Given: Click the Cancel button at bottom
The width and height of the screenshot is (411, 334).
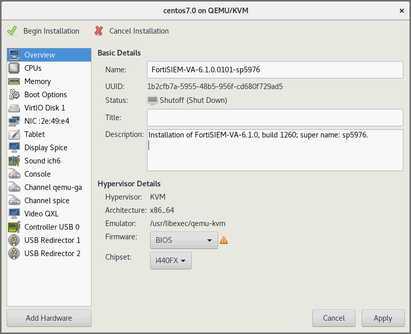Looking at the screenshot, I should pyautogui.click(x=334, y=318).
